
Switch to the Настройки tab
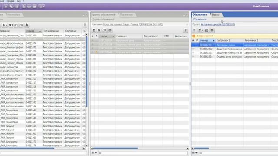[x=13, y=15]
